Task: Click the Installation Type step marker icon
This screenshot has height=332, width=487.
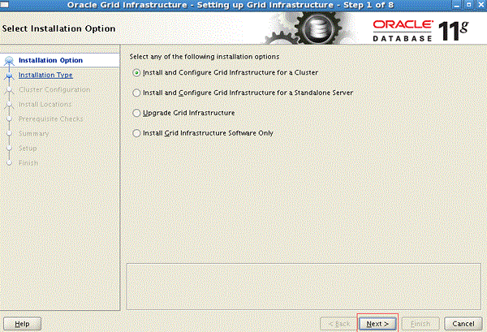Action: click(9, 75)
